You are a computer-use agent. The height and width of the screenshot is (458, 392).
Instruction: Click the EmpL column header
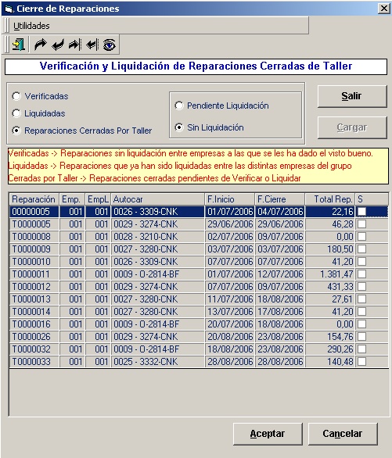pyautogui.click(x=98, y=199)
